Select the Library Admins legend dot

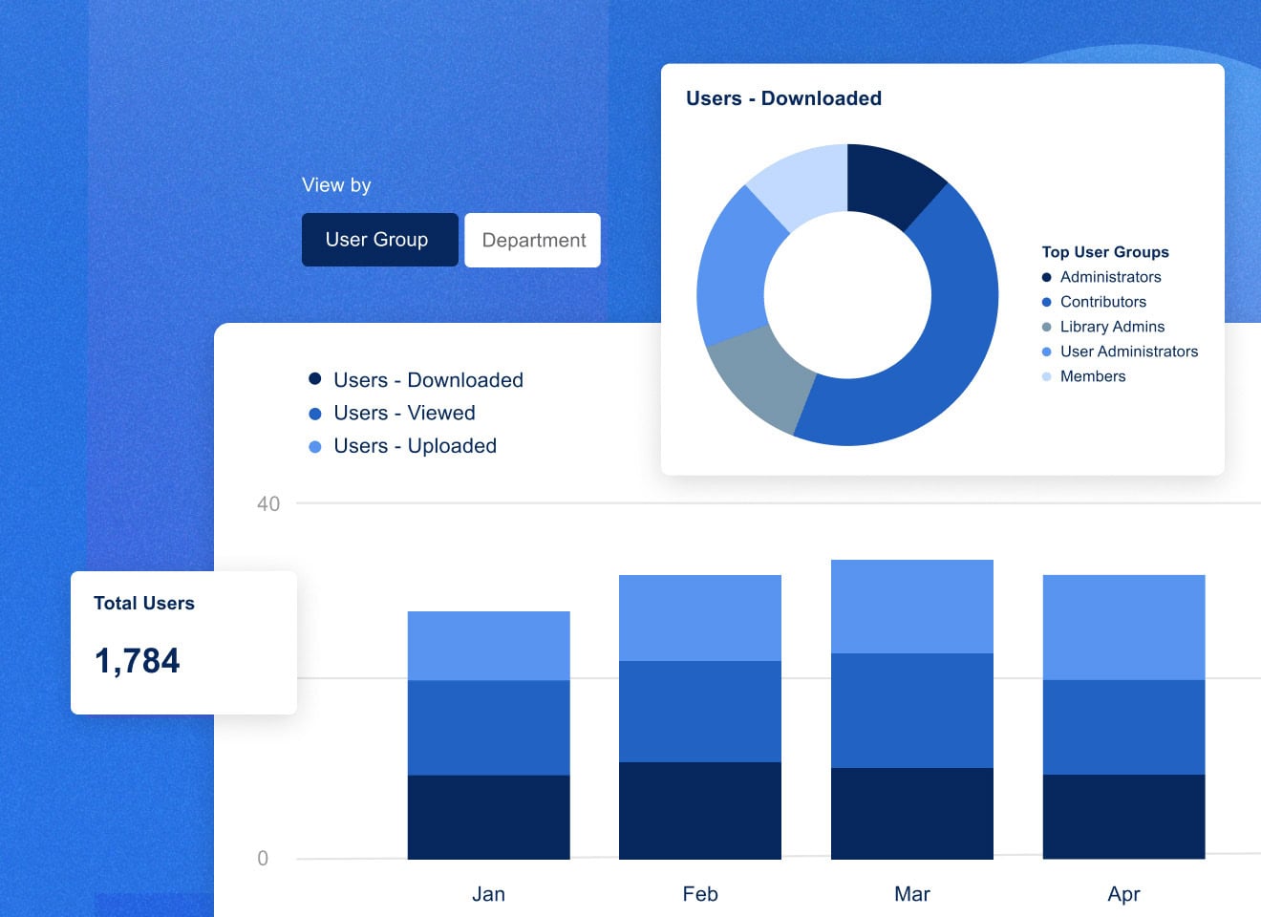(x=1046, y=327)
